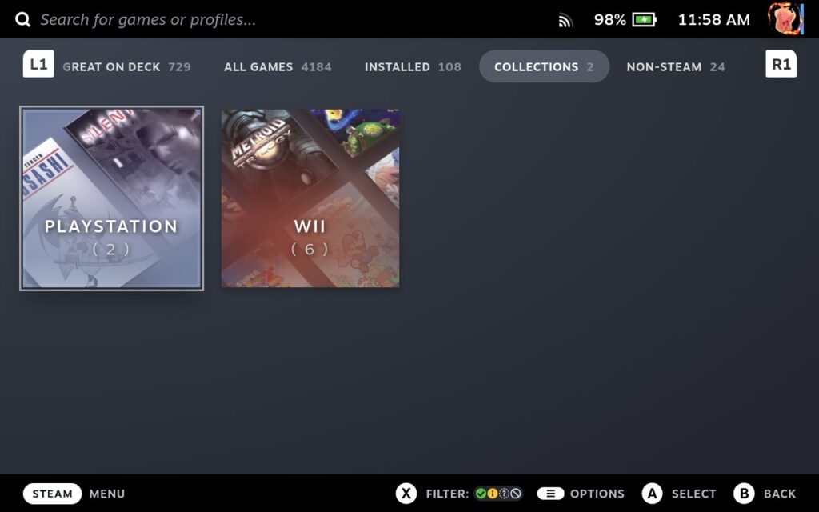Switch to the All Games tab

point(278,67)
